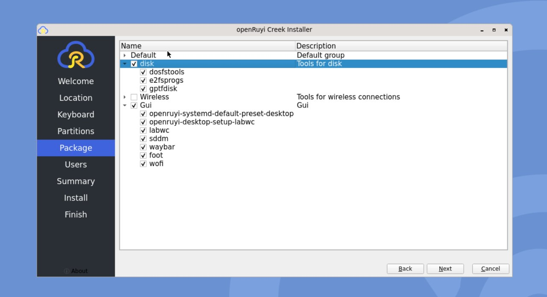Cancel the installation
547x297 pixels.
click(x=490, y=268)
